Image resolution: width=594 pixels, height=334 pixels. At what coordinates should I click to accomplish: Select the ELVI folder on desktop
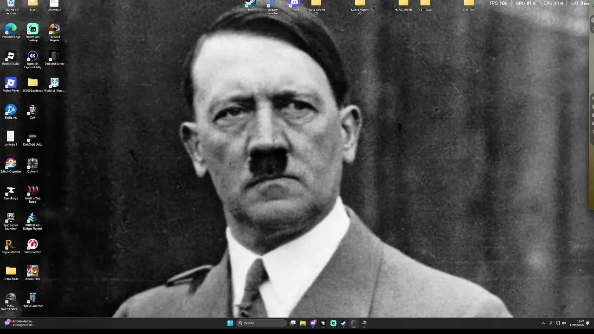[32, 6]
